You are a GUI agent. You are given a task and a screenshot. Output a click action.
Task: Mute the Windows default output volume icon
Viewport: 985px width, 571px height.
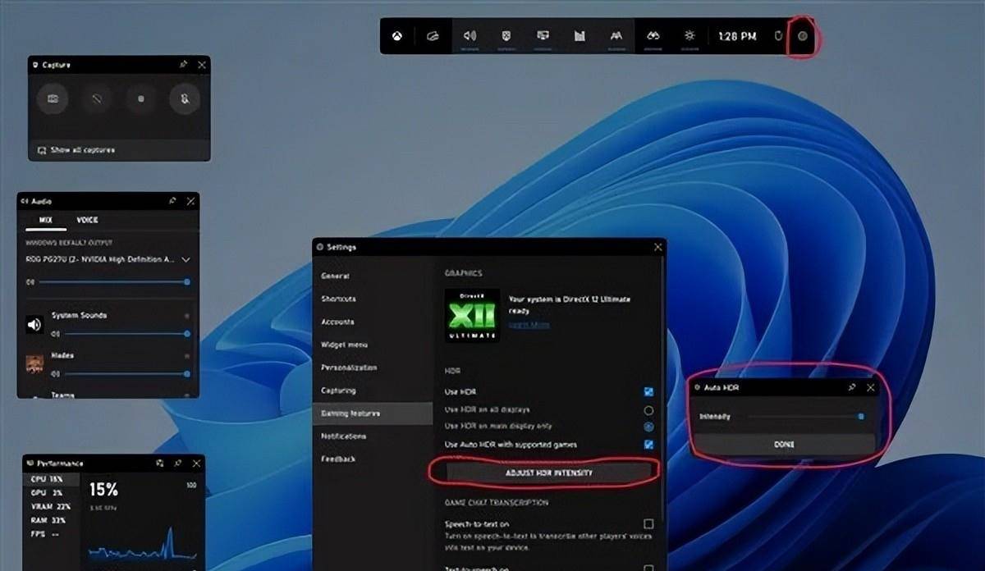[x=31, y=282]
